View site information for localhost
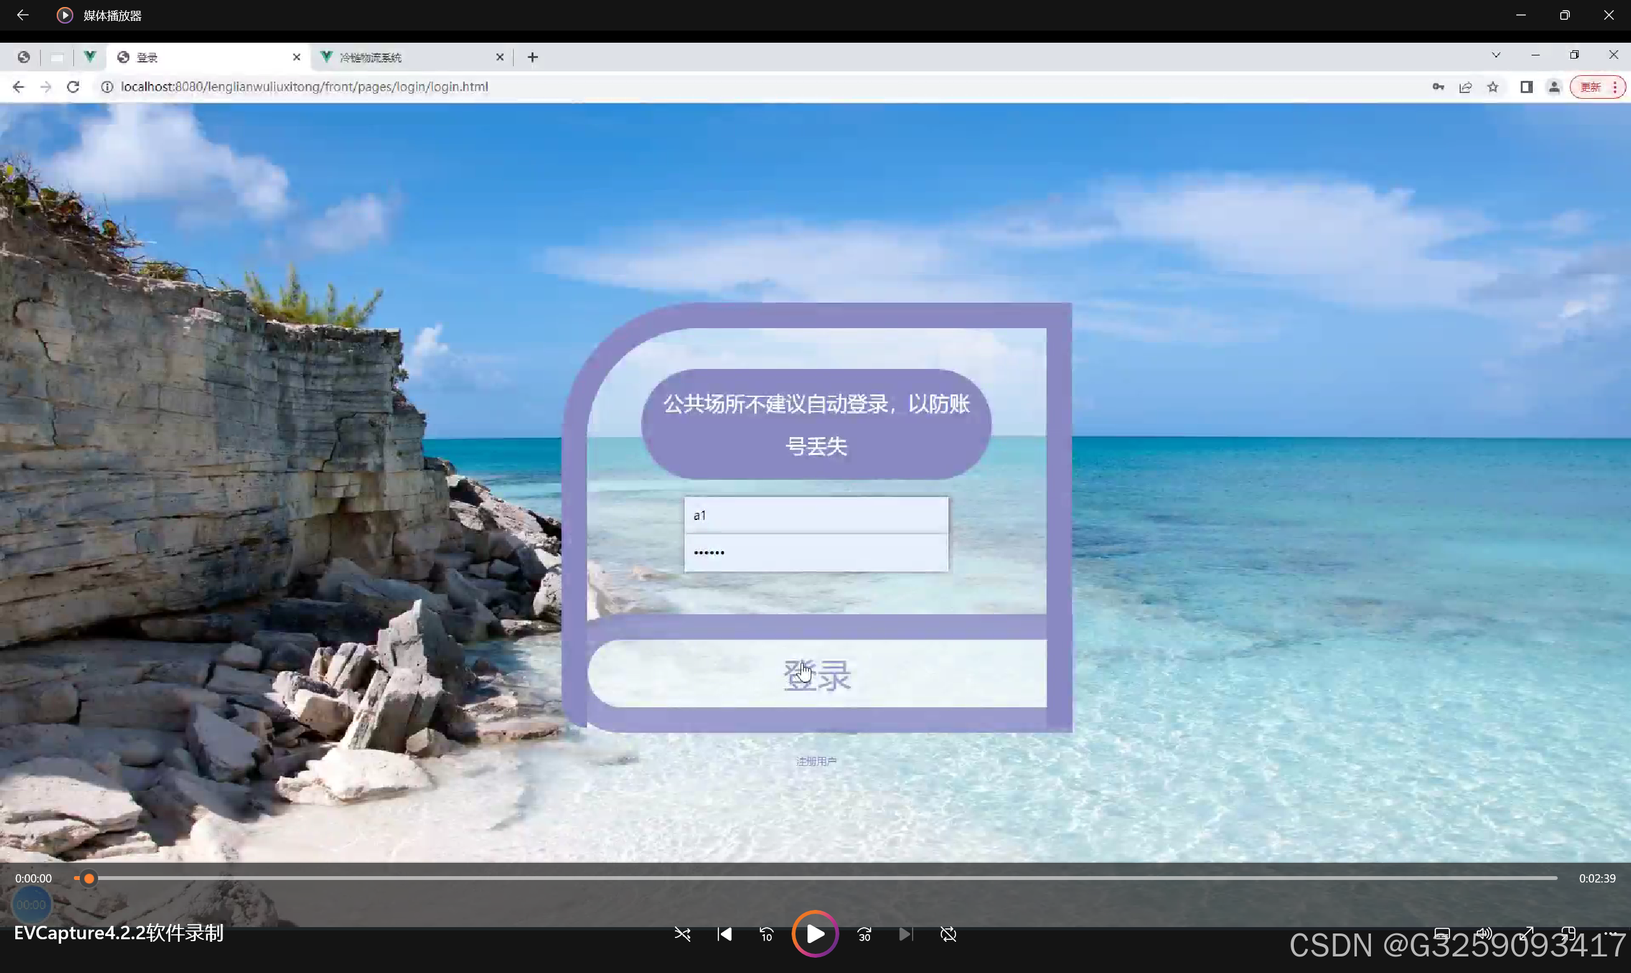 coord(107,87)
